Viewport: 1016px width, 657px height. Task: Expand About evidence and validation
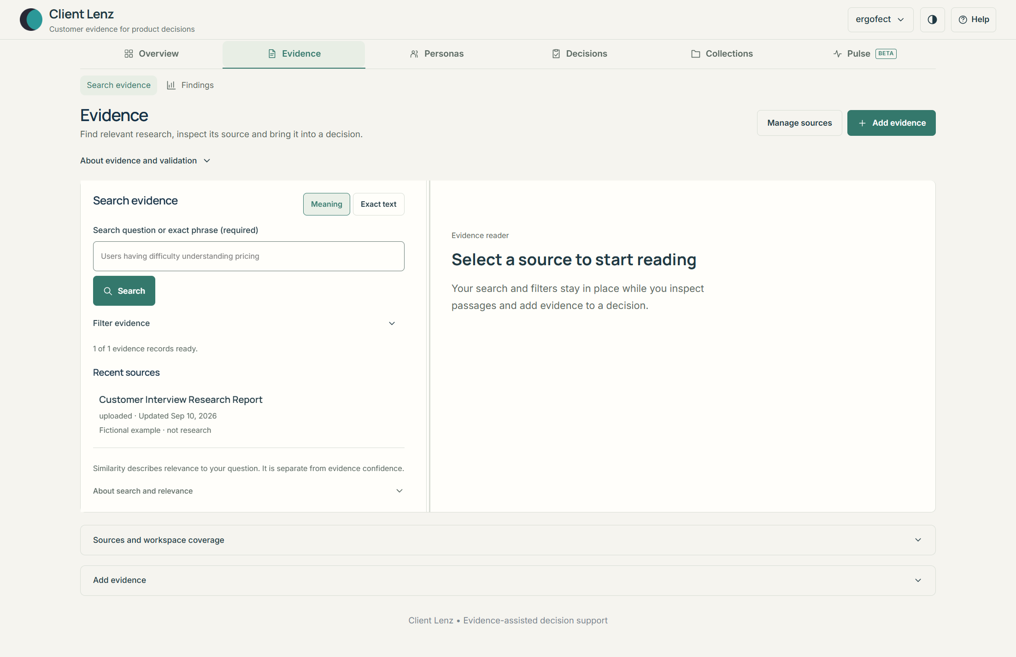coord(145,161)
